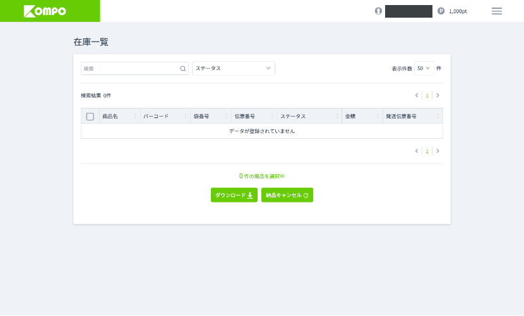Open the hamburger menu
Viewport: 524px width, 316px height.
[497, 11]
